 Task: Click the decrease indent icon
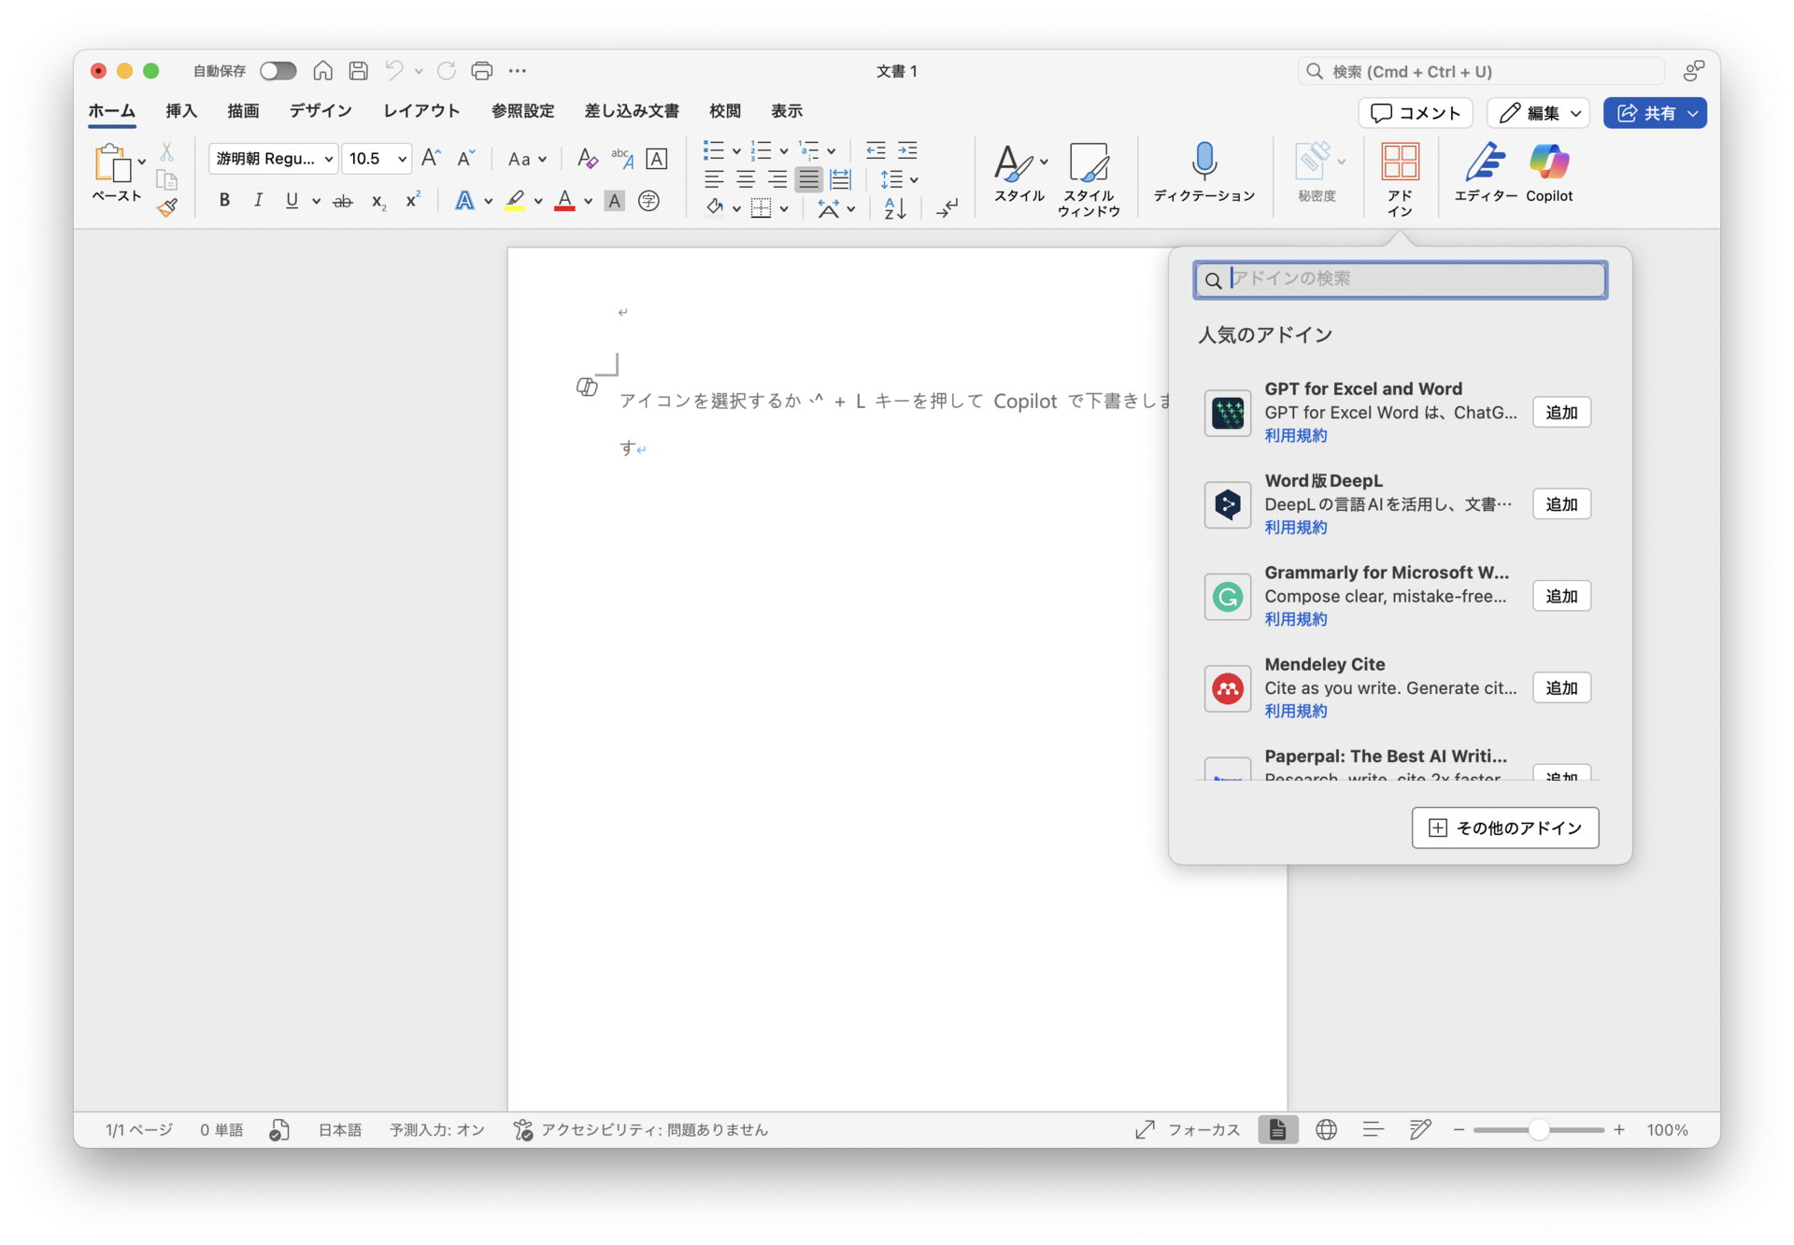click(876, 150)
